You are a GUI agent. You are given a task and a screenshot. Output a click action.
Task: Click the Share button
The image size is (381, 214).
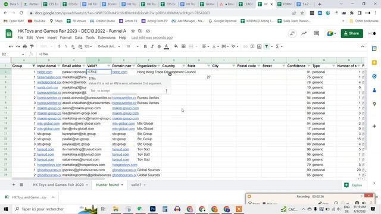click(352, 33)
